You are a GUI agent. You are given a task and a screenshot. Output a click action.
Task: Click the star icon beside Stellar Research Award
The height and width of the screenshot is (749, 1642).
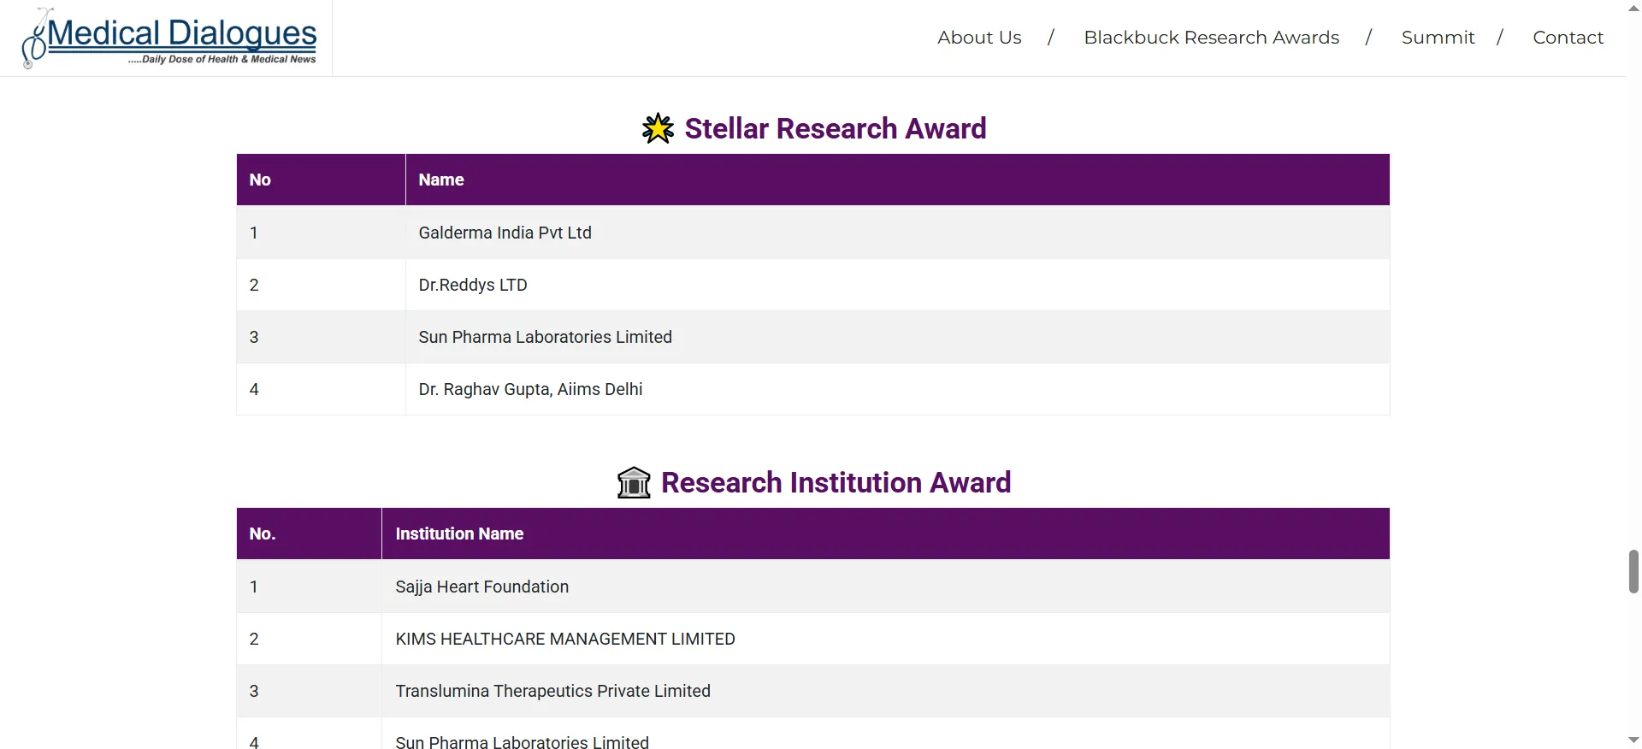pos(658,128)
